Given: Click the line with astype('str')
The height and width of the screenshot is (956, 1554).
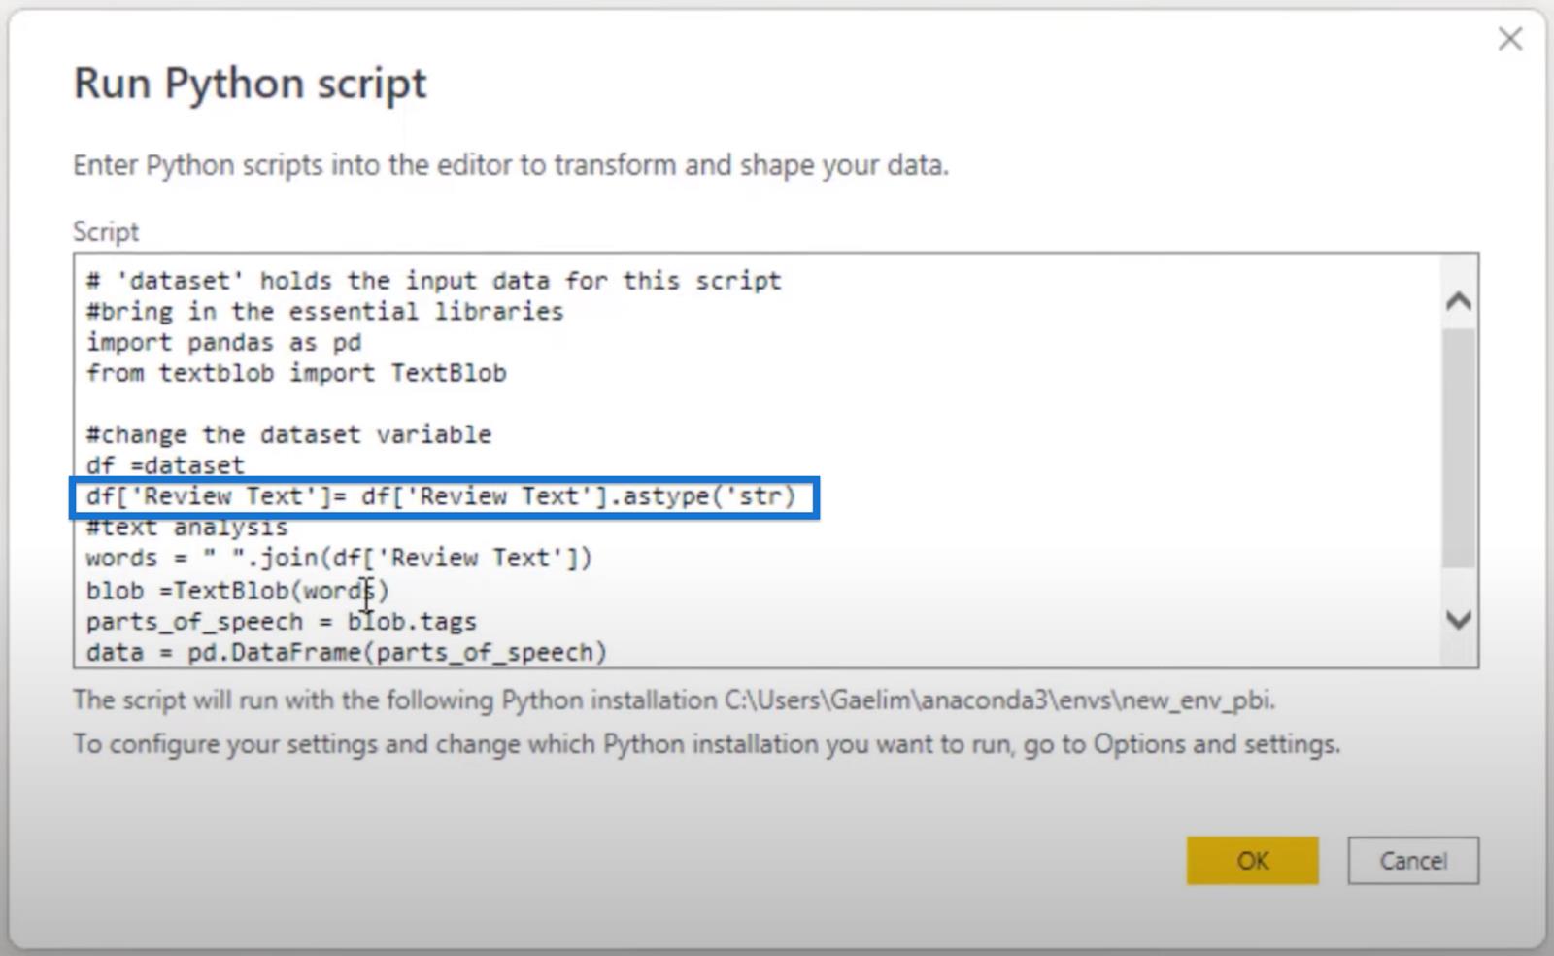Looking at the screenshot, I should [x=441, y=496].
